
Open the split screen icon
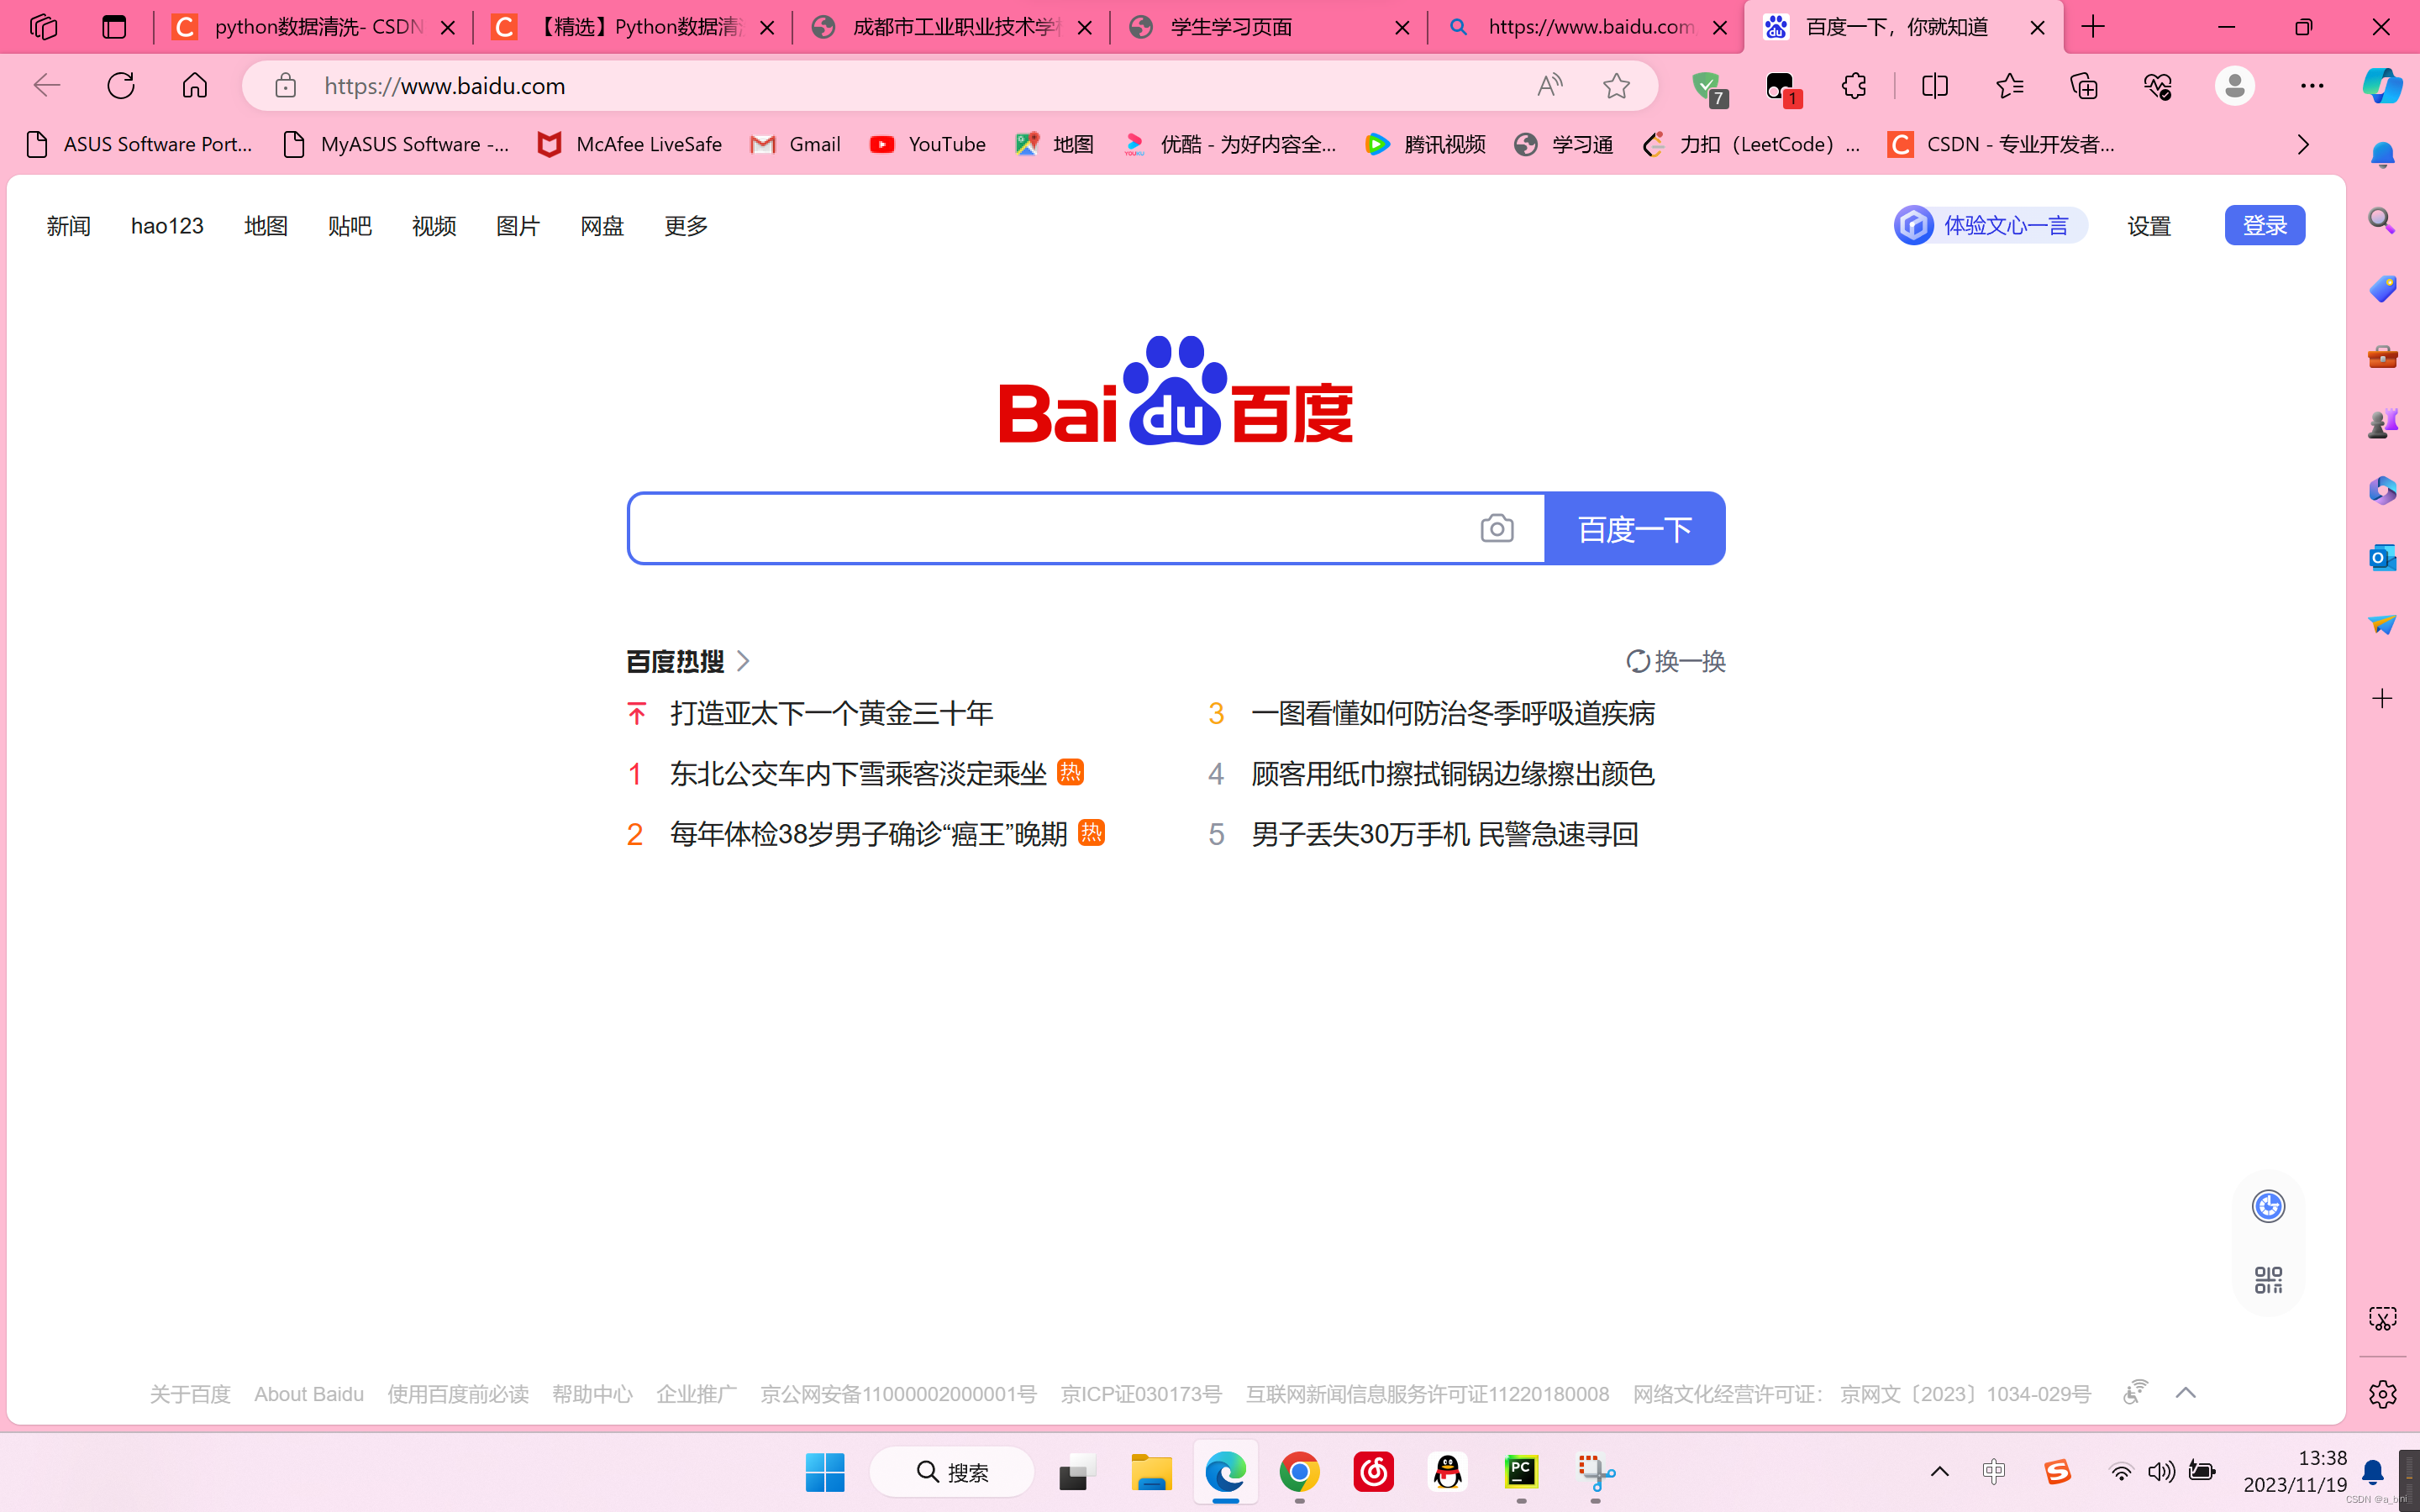1935,86
